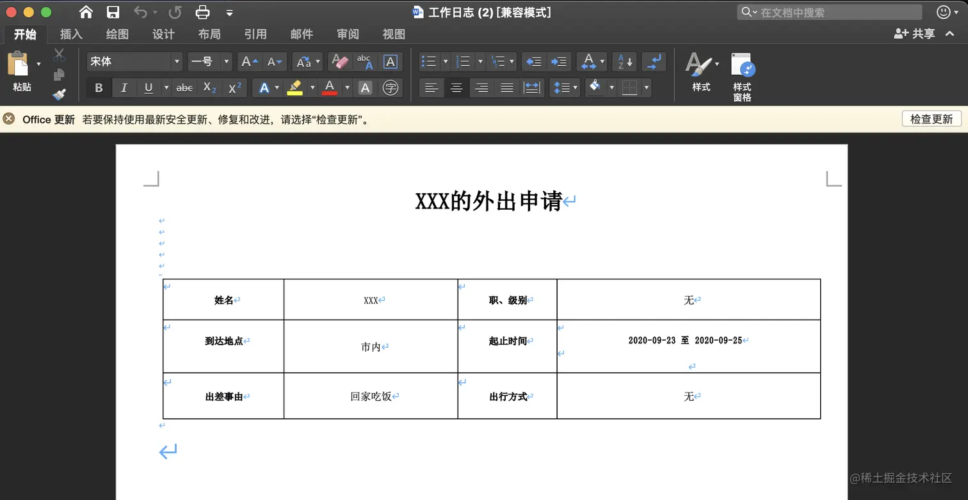
Task: Toggle character shading (grey A)
Action: pos(366,88)
